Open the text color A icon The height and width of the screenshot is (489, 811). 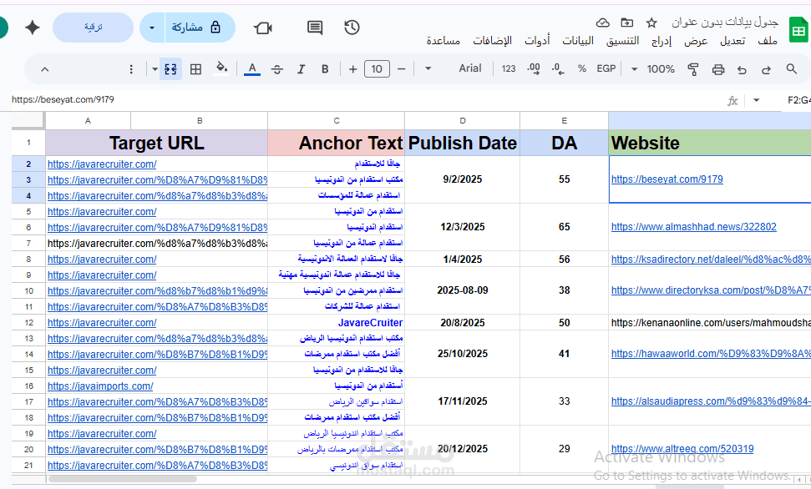252,68
